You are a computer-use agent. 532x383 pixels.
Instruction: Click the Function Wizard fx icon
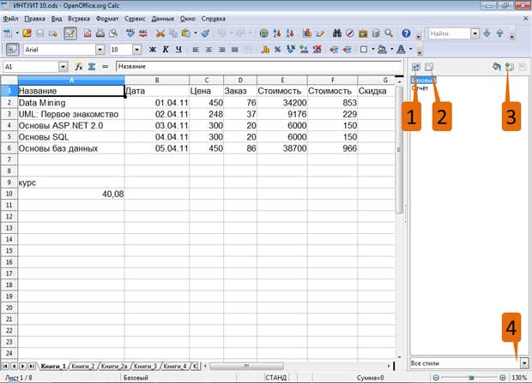(x=79, y=67)
